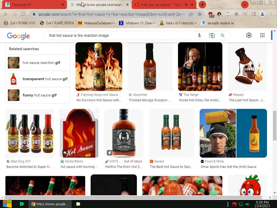Click Become Addicted to Super H... caption
Viewport: 277px width, 208px height.
click(29, 167)
